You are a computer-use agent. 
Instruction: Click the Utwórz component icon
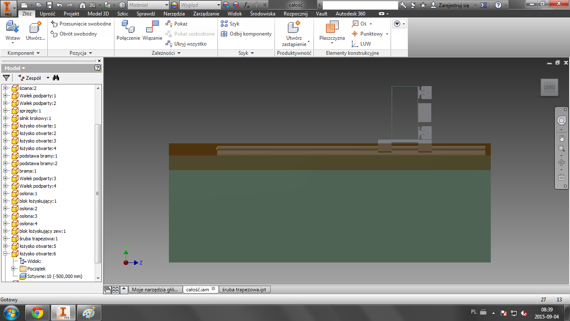click(x=36, y=31)
